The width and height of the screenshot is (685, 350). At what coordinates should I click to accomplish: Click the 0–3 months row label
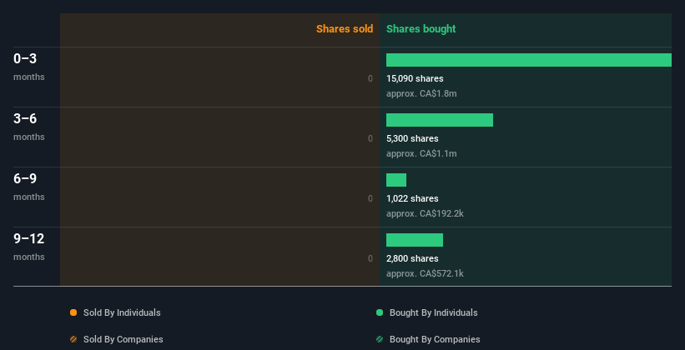coord(29,67)
